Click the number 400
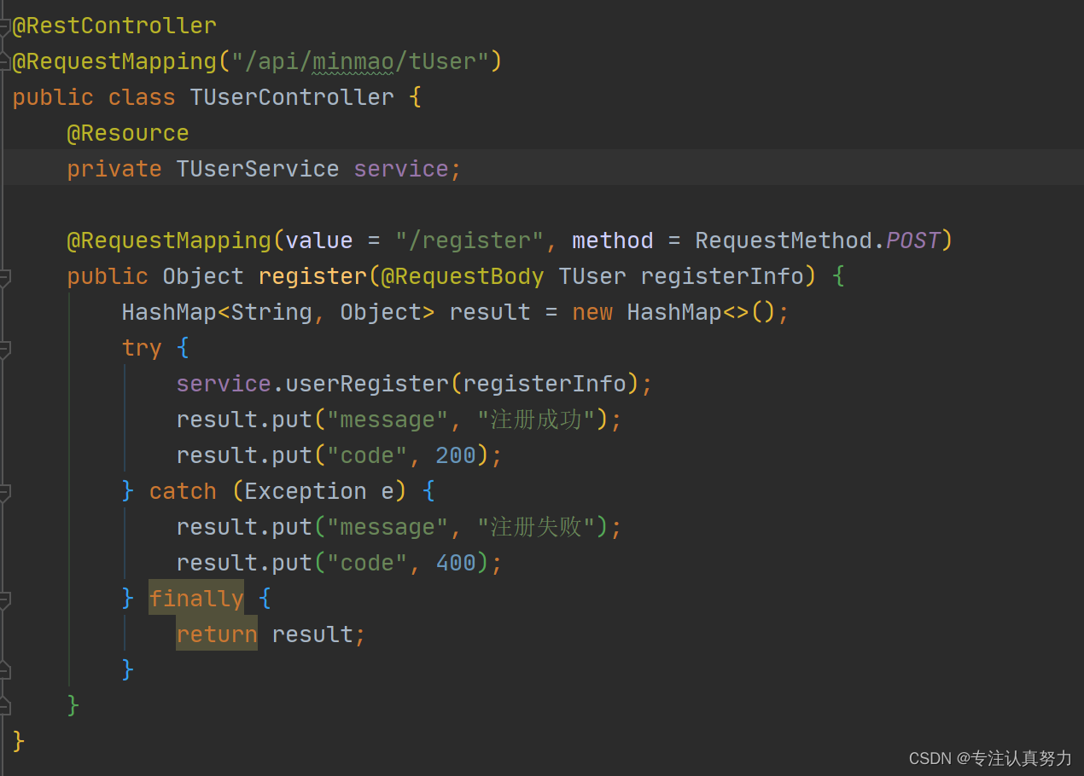This screenshot has width=1084, height=776. click(x=456, y=564)
